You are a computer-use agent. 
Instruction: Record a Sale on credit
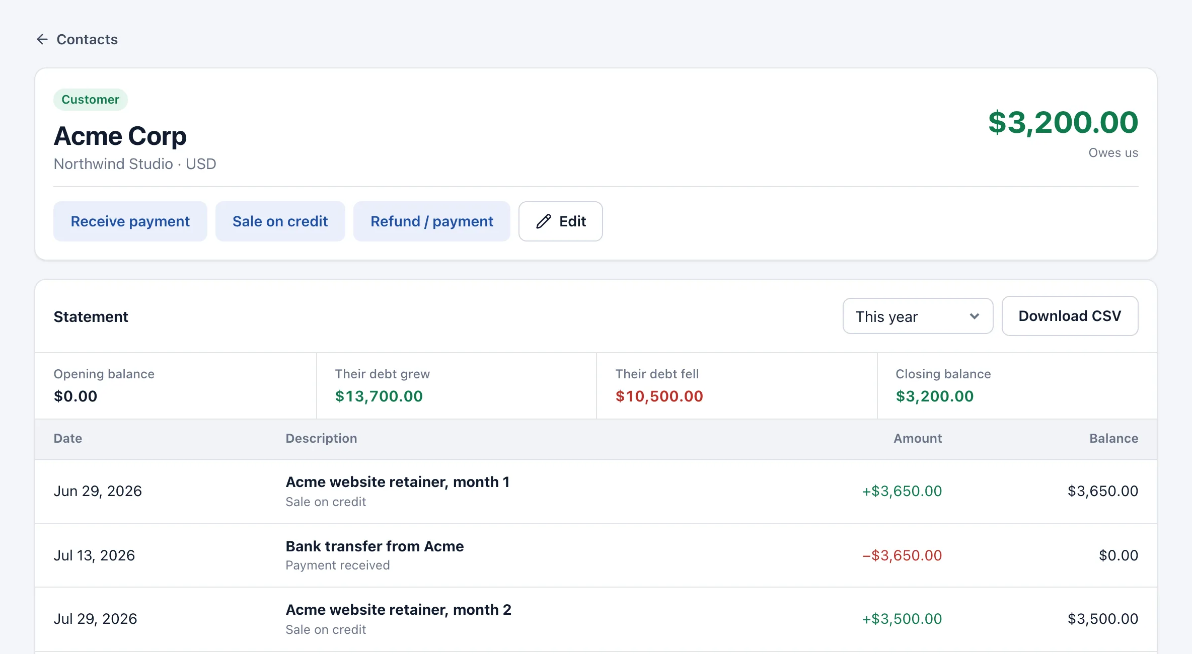(x=280, y=221)
